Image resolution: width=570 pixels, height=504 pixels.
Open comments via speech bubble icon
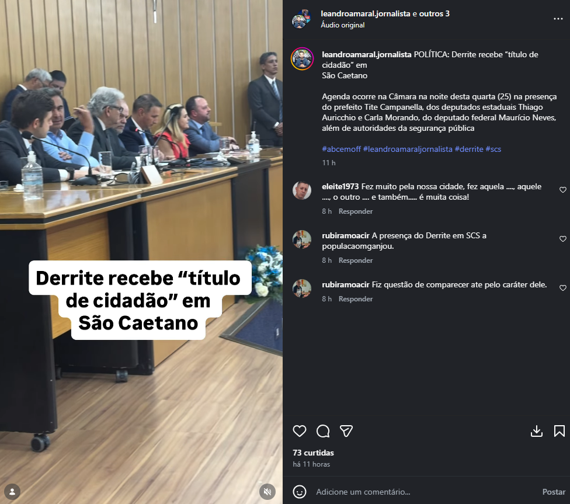323,431
